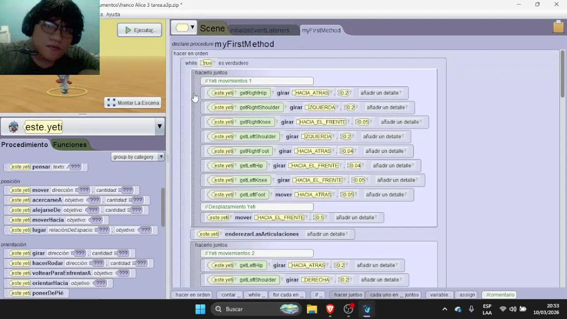Click the getLeftKnee girar statement
This screenshot has width=567, height=319.
pos(313,180)
